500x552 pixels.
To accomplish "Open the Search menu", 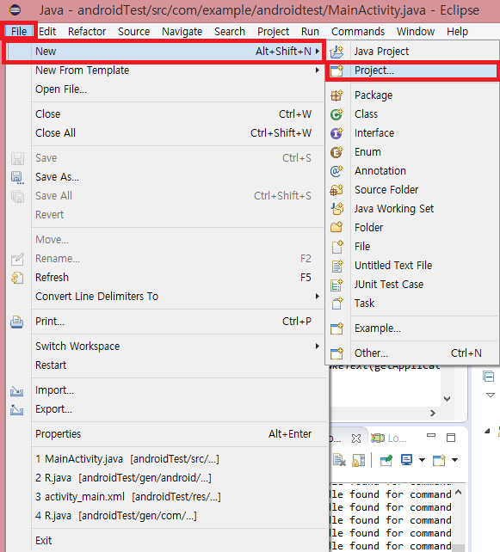I will [230, 32].
